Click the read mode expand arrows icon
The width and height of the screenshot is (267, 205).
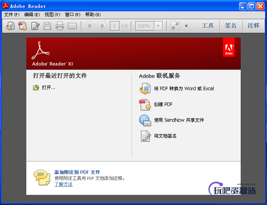(x=175, y=26)
